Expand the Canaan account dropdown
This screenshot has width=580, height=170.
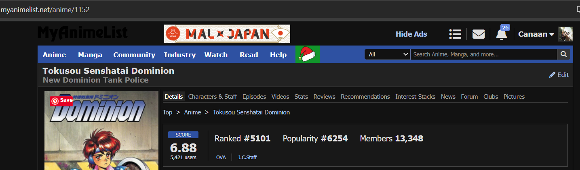536,34
